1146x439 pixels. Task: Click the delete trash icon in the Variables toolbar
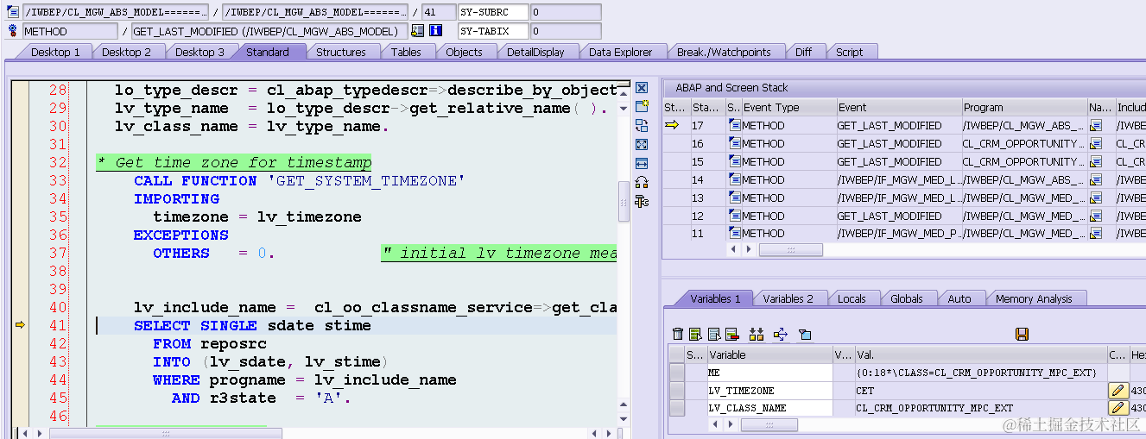(x=678, y=334)
